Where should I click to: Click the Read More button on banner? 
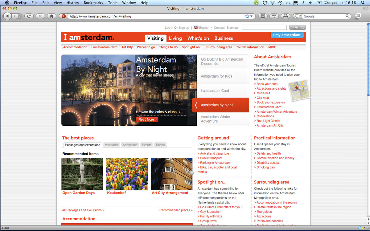pyautogui.click(x=147, y=120)
